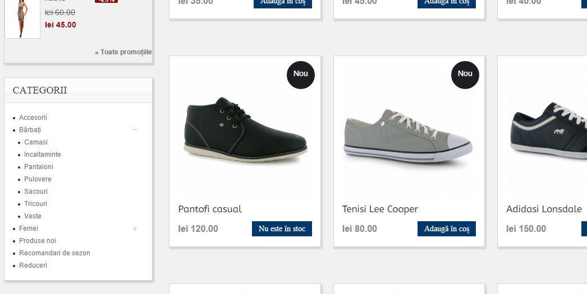This screenshot has height=294, width=587.
Task: Select the Camasi subcategory
Action: pyautogui.click(x=36, y=142)
